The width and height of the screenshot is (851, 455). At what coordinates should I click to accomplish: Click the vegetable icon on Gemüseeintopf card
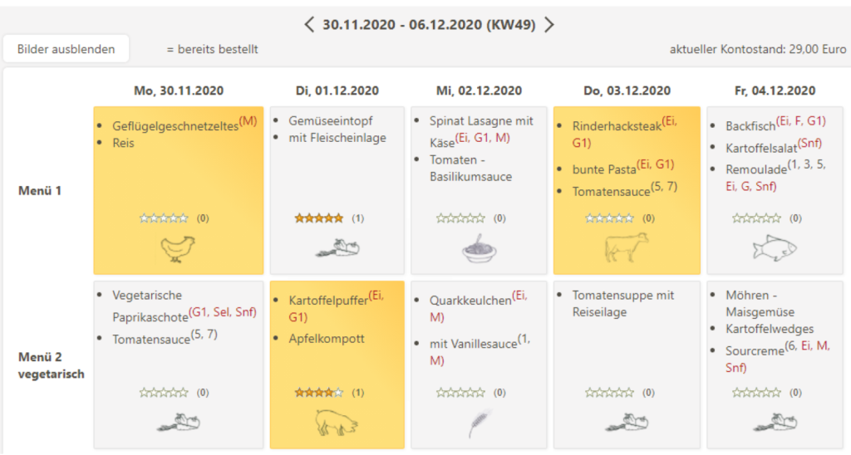(337, 247)
